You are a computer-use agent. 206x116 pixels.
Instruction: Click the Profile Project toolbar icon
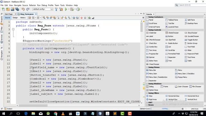(x=78, y=9)
